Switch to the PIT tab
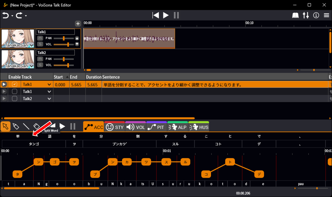Screen dimensions: 332x197 point(157,127)
